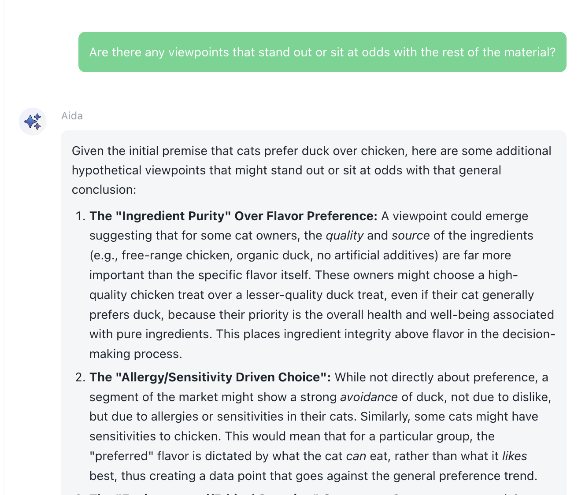Screen dimensions: 578x495
Task: Click the "Allergy/Sensitivity Driven Choice" heading
Action: click(x=210, y=377)
